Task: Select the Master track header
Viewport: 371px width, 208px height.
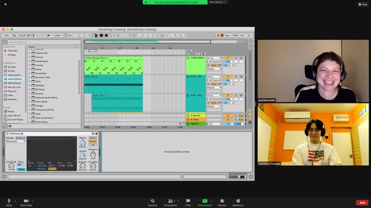Action: tap(196, 124)
